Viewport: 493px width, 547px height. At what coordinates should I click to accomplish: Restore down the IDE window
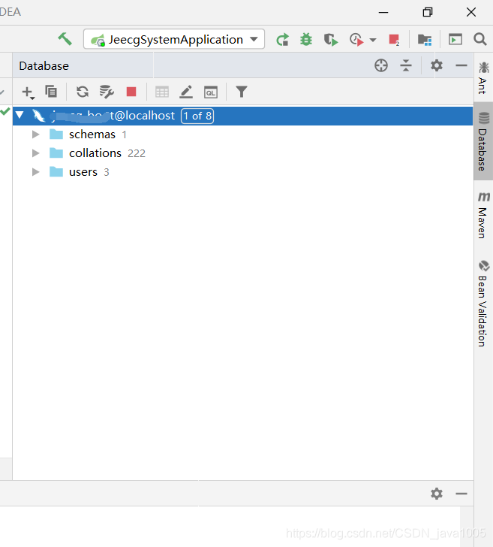pyautogui.click(x=428, y=12)
